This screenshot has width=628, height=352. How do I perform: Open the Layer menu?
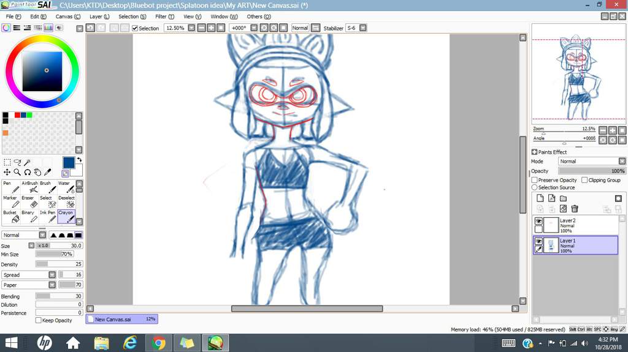[x=99, y=17]
